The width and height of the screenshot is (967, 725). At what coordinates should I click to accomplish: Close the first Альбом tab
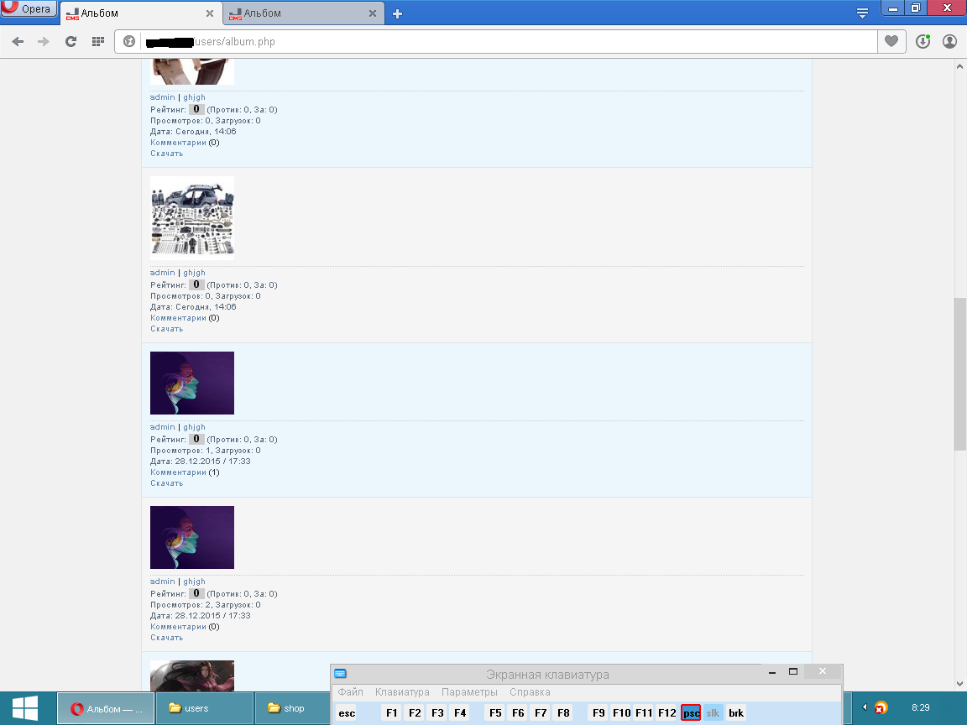pos(210,13)
